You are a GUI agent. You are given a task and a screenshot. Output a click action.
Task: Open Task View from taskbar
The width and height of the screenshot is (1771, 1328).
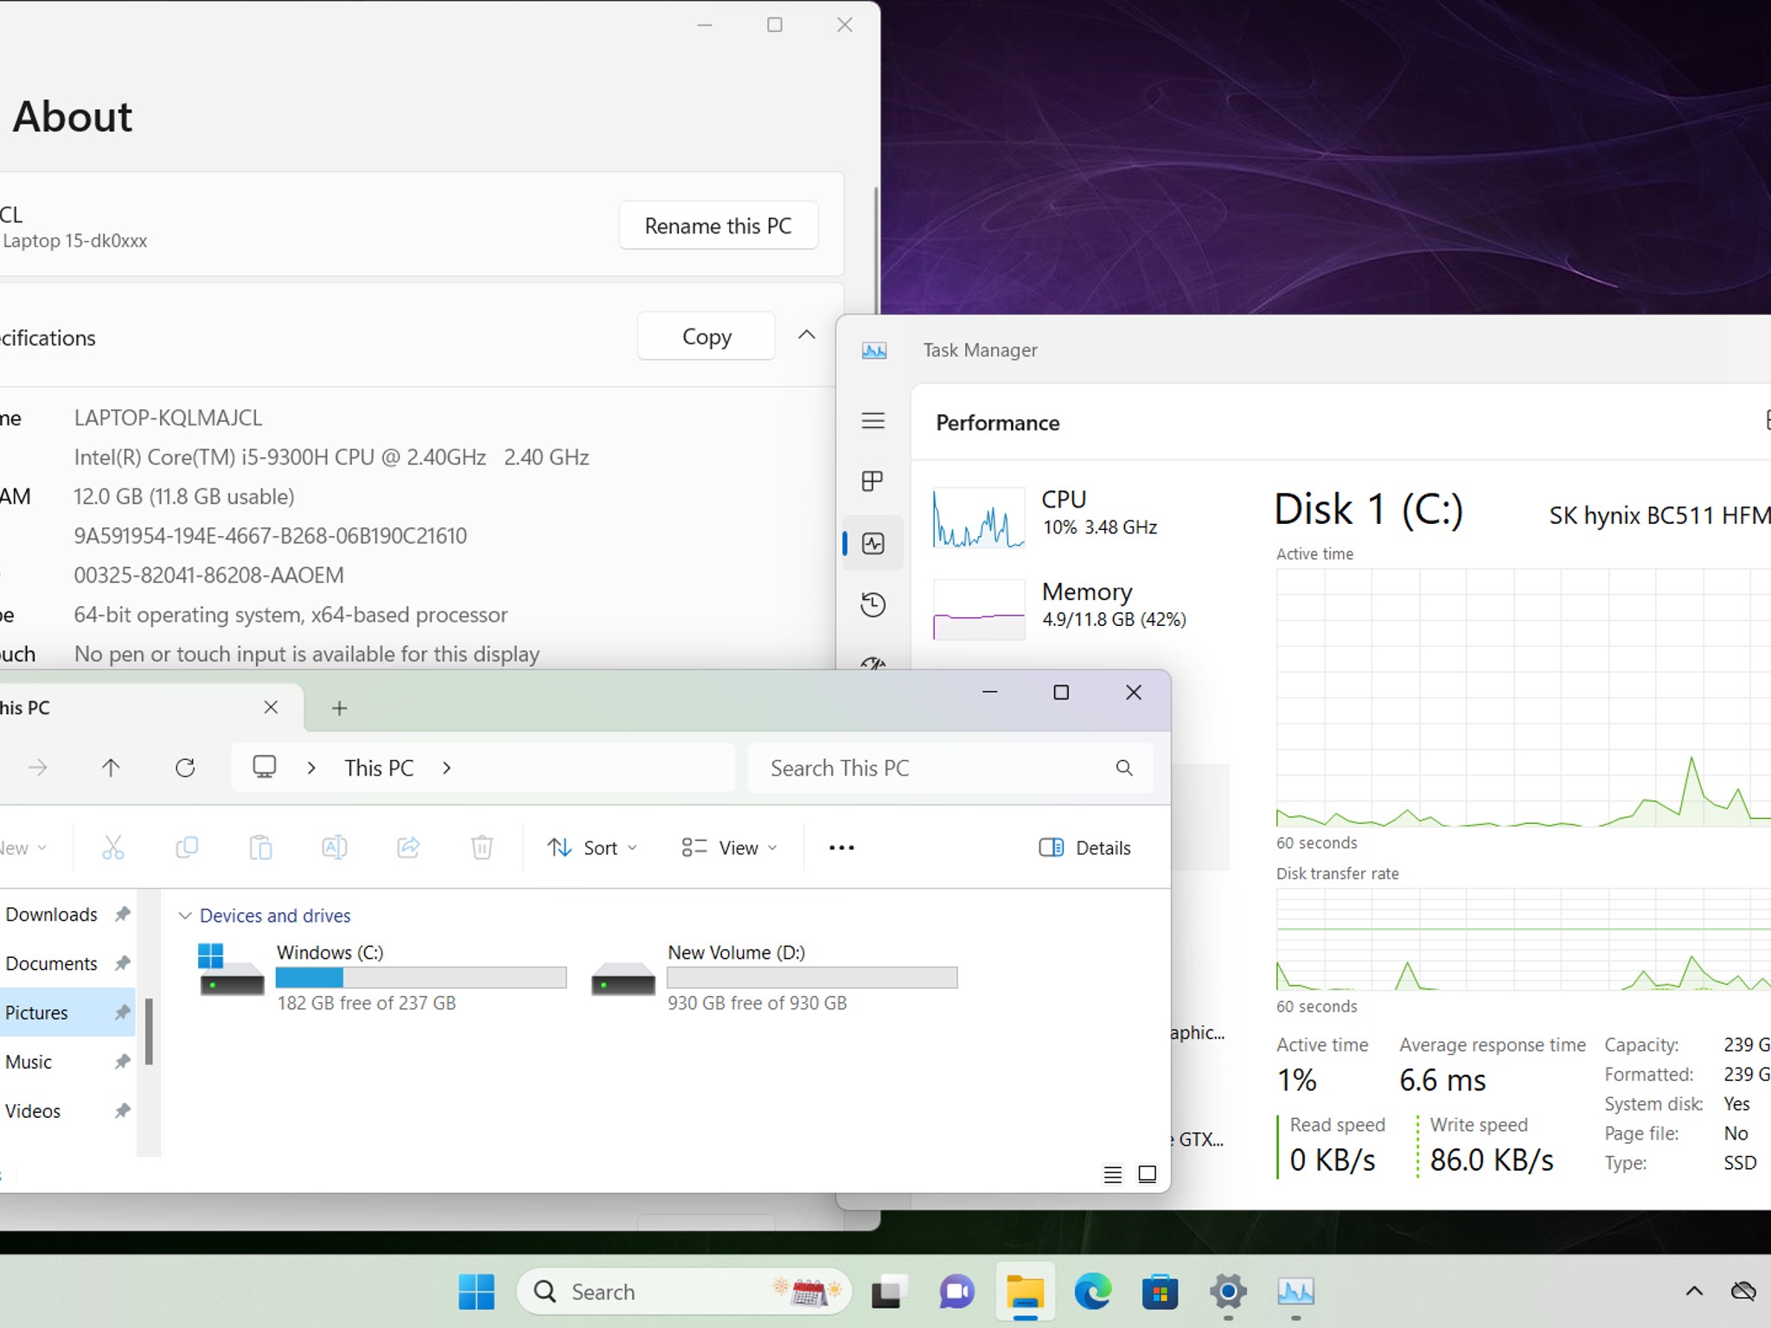(x=889, y=1292)
